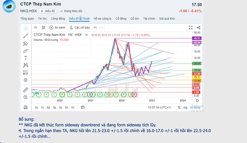Click the 25.57 green price label
This screenshot has width=247, height=143.
pos(197,63)
